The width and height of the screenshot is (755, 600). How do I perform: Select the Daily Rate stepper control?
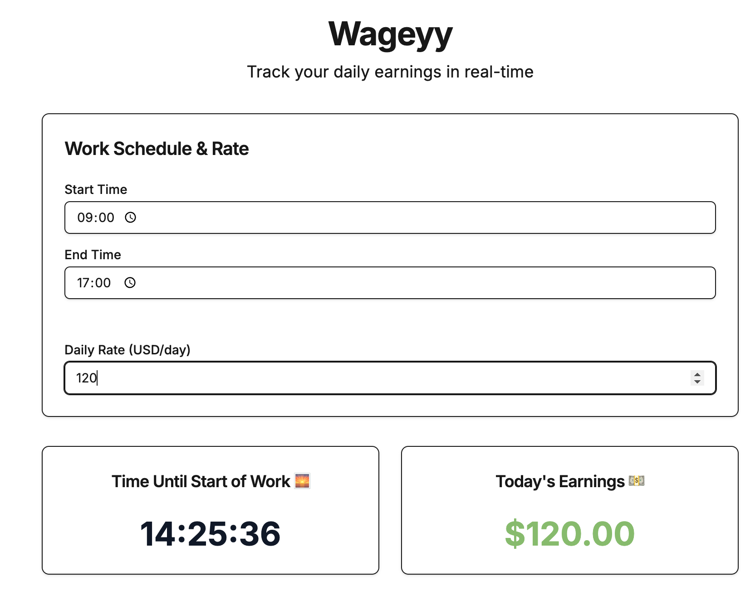pos(697,377)
